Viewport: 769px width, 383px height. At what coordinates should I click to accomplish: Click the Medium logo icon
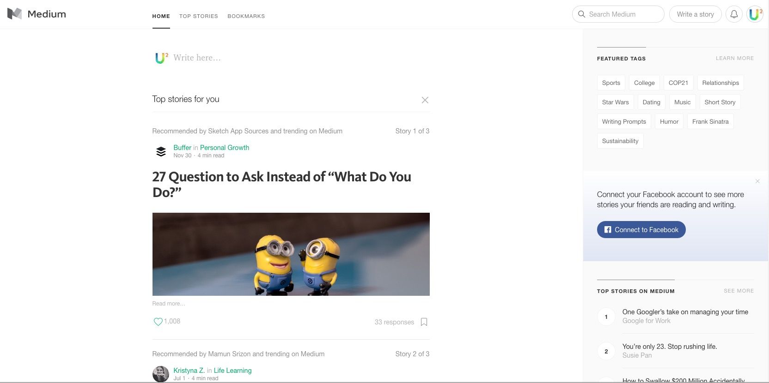pyautogui.click(x=14, y=14)
